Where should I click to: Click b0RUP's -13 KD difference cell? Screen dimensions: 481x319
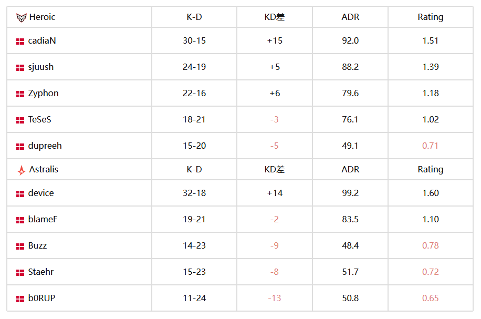point(275,298)
